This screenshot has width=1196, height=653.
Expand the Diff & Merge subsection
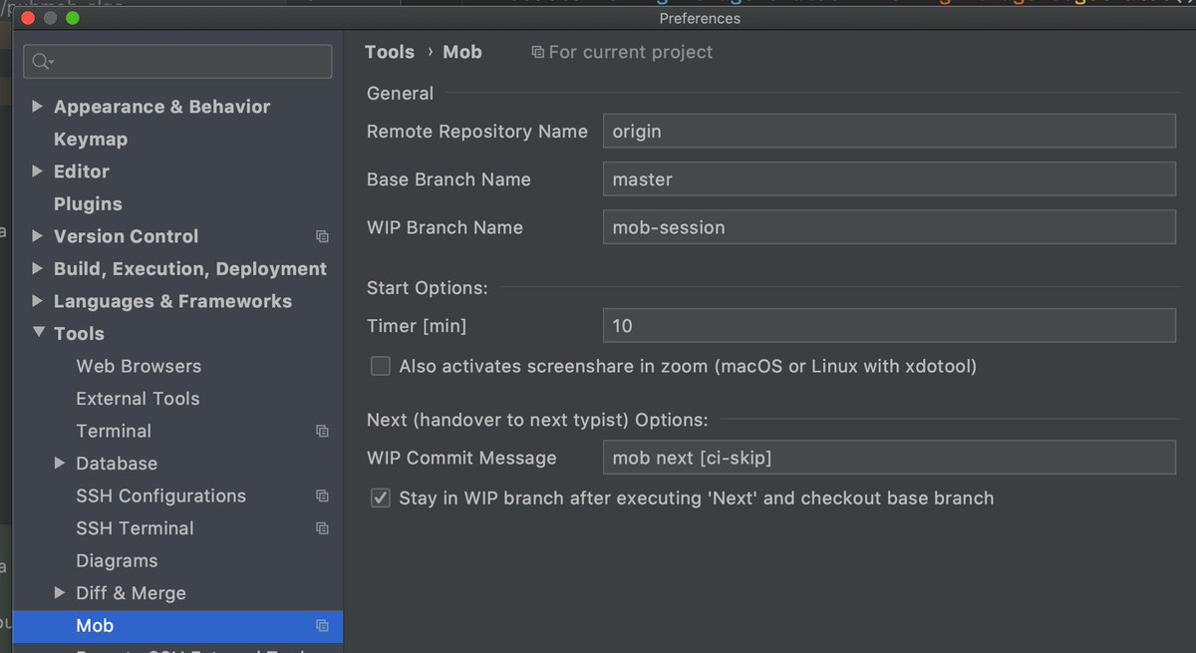click(60, 593)
